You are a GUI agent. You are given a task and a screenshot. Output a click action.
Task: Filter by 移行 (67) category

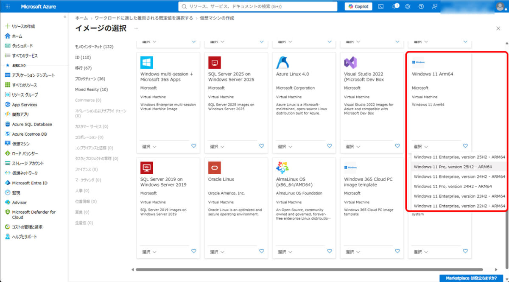pyautogui.click(x=84, y=68)
